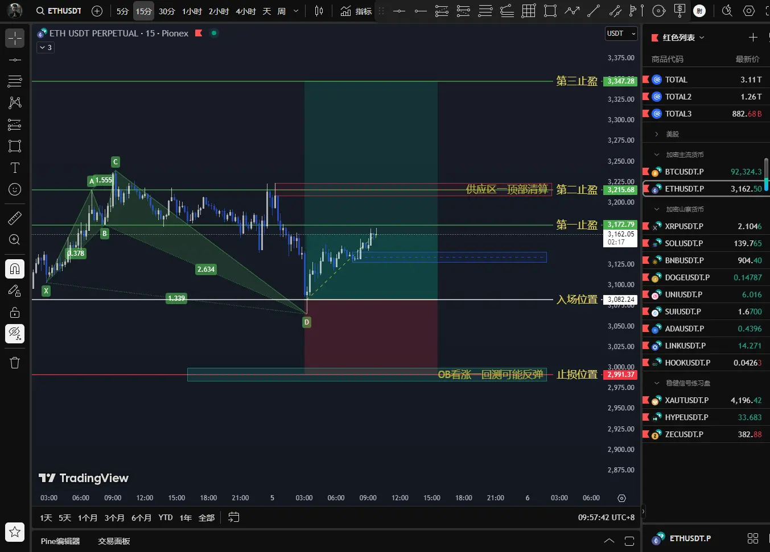
Task: Toggle the red flag on BTCUSDT.P row
Action: [646, 172]
